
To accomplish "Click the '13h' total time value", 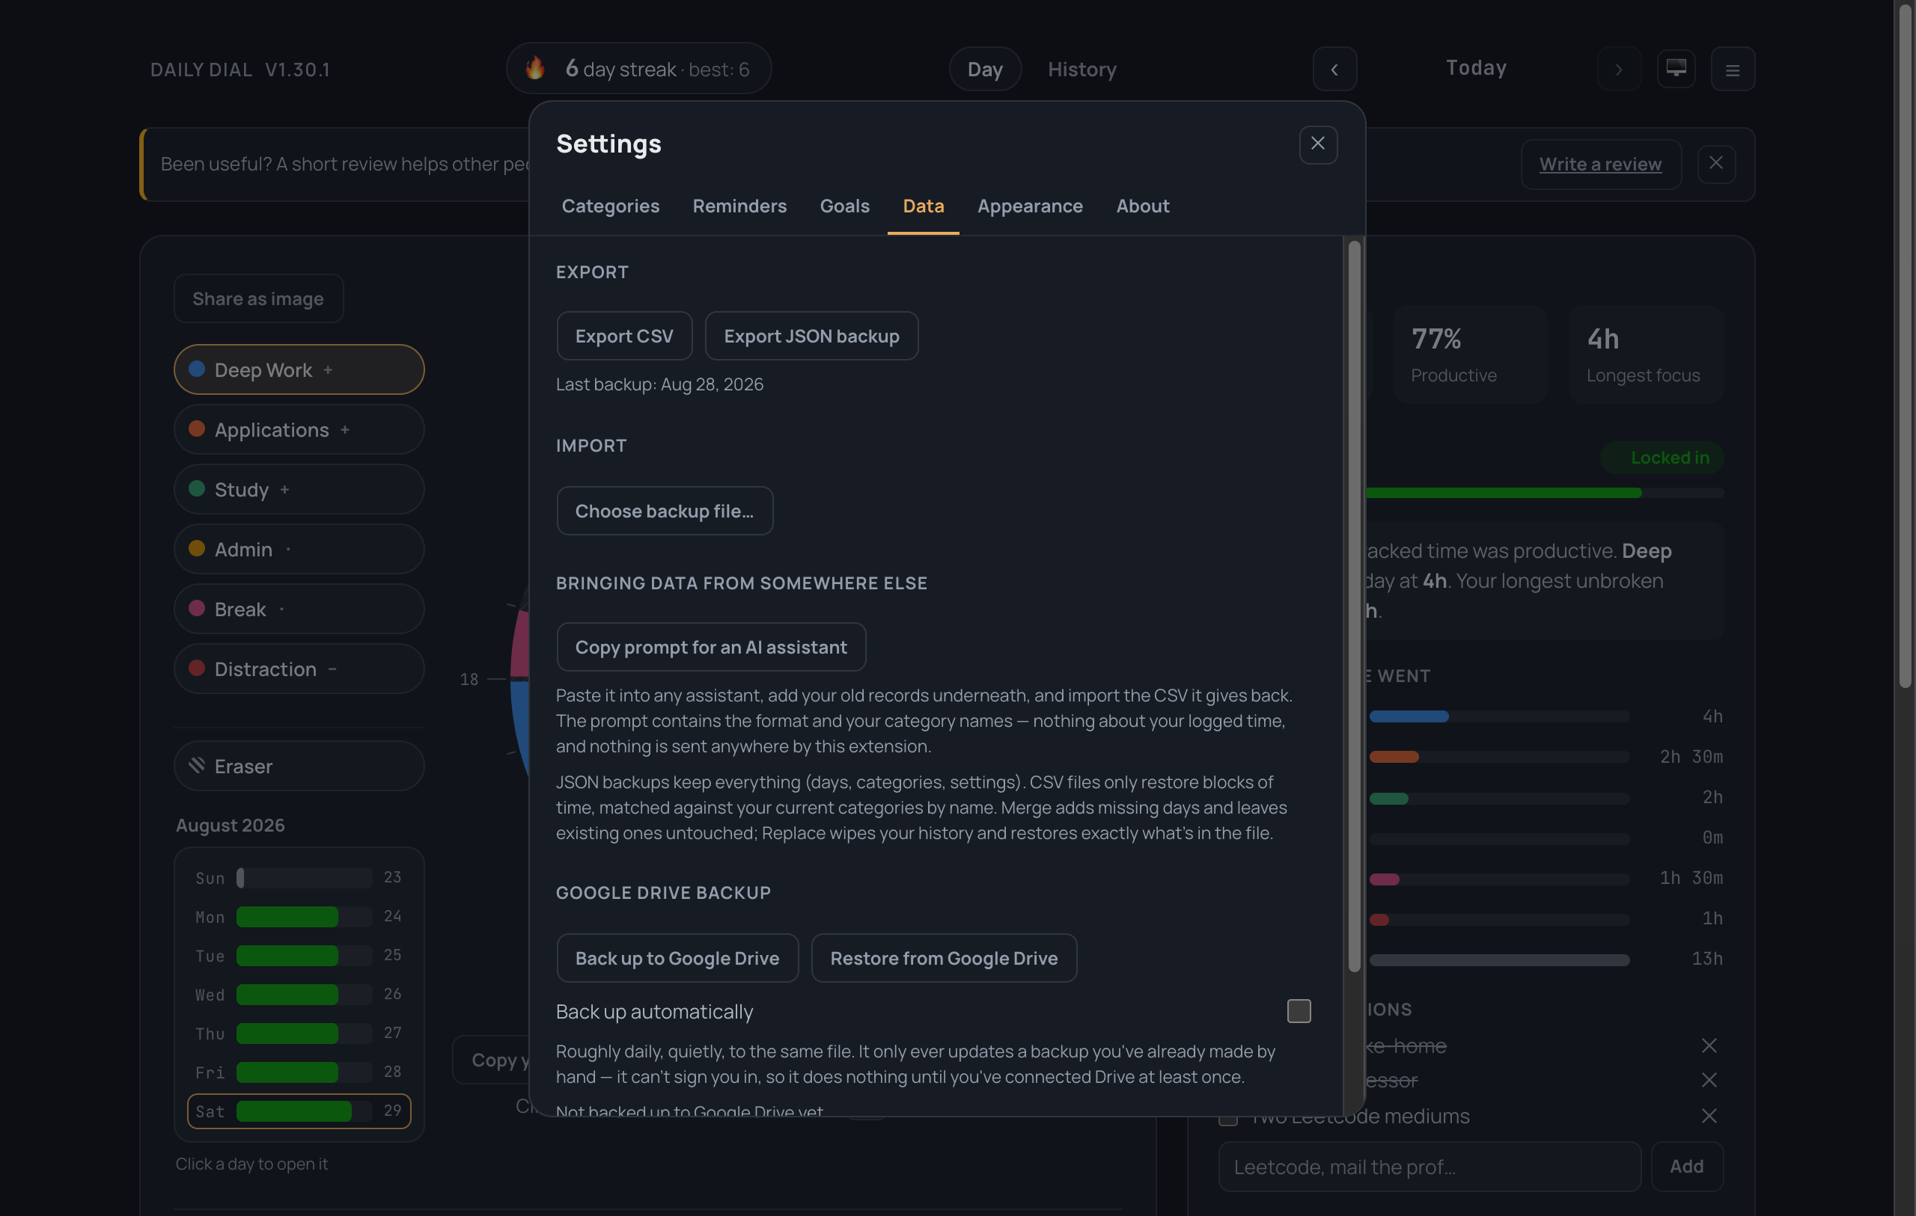I will click(x=1706, y=958).
